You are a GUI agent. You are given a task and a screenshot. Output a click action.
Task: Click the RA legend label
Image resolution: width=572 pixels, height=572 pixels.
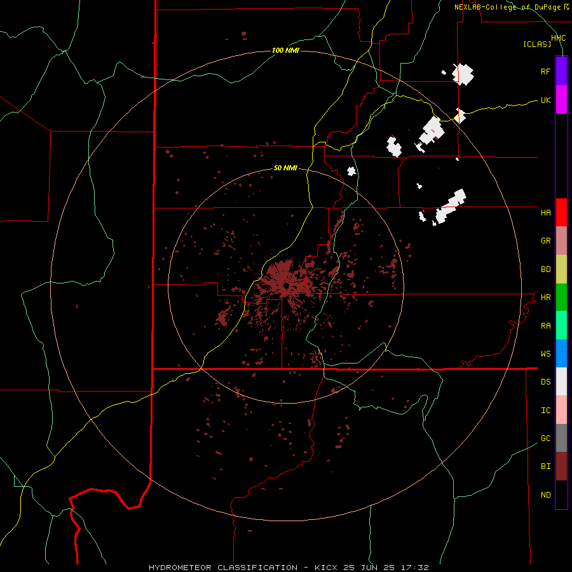point(545,325)
